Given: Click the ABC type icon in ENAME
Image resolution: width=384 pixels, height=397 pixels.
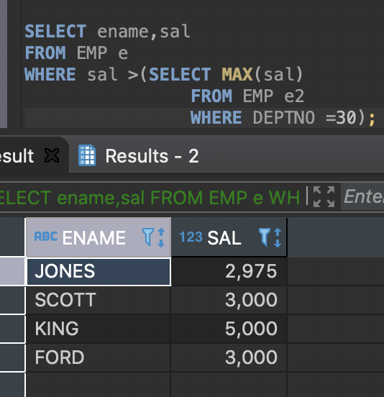Looking at the screenshot, I should (46, 237).
